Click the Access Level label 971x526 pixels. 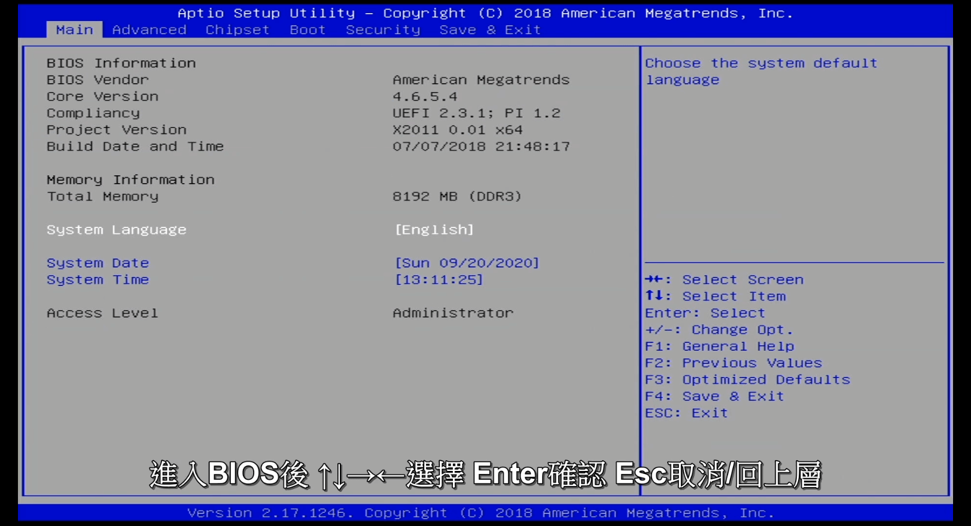102,313
